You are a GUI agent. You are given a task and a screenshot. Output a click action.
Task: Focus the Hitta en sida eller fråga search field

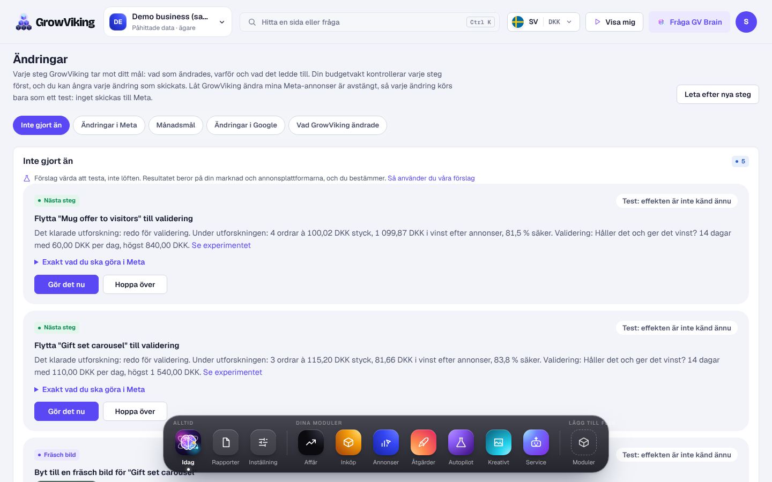pos(369,22)
